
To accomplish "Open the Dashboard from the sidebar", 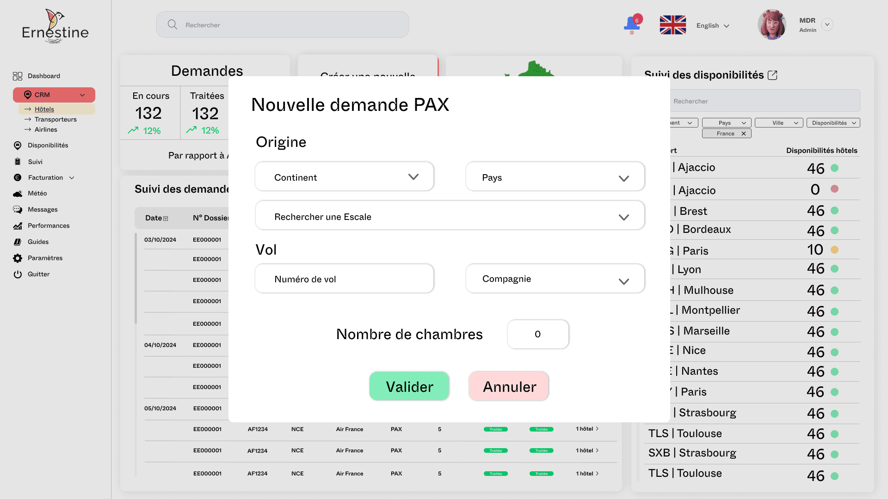I will tap(43, 76).
